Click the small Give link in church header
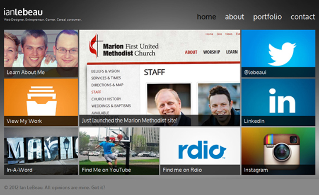319x195 pixels. point(219,34)
